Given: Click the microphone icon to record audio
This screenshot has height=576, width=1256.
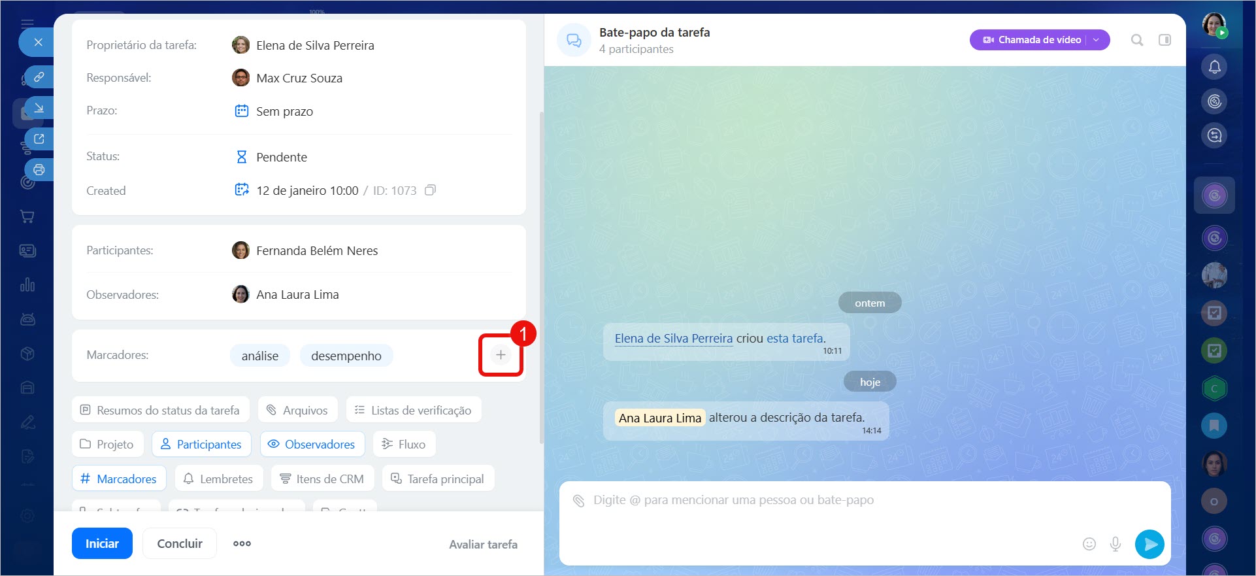Looking at the screenshot, I should (x=1116, y=544).
